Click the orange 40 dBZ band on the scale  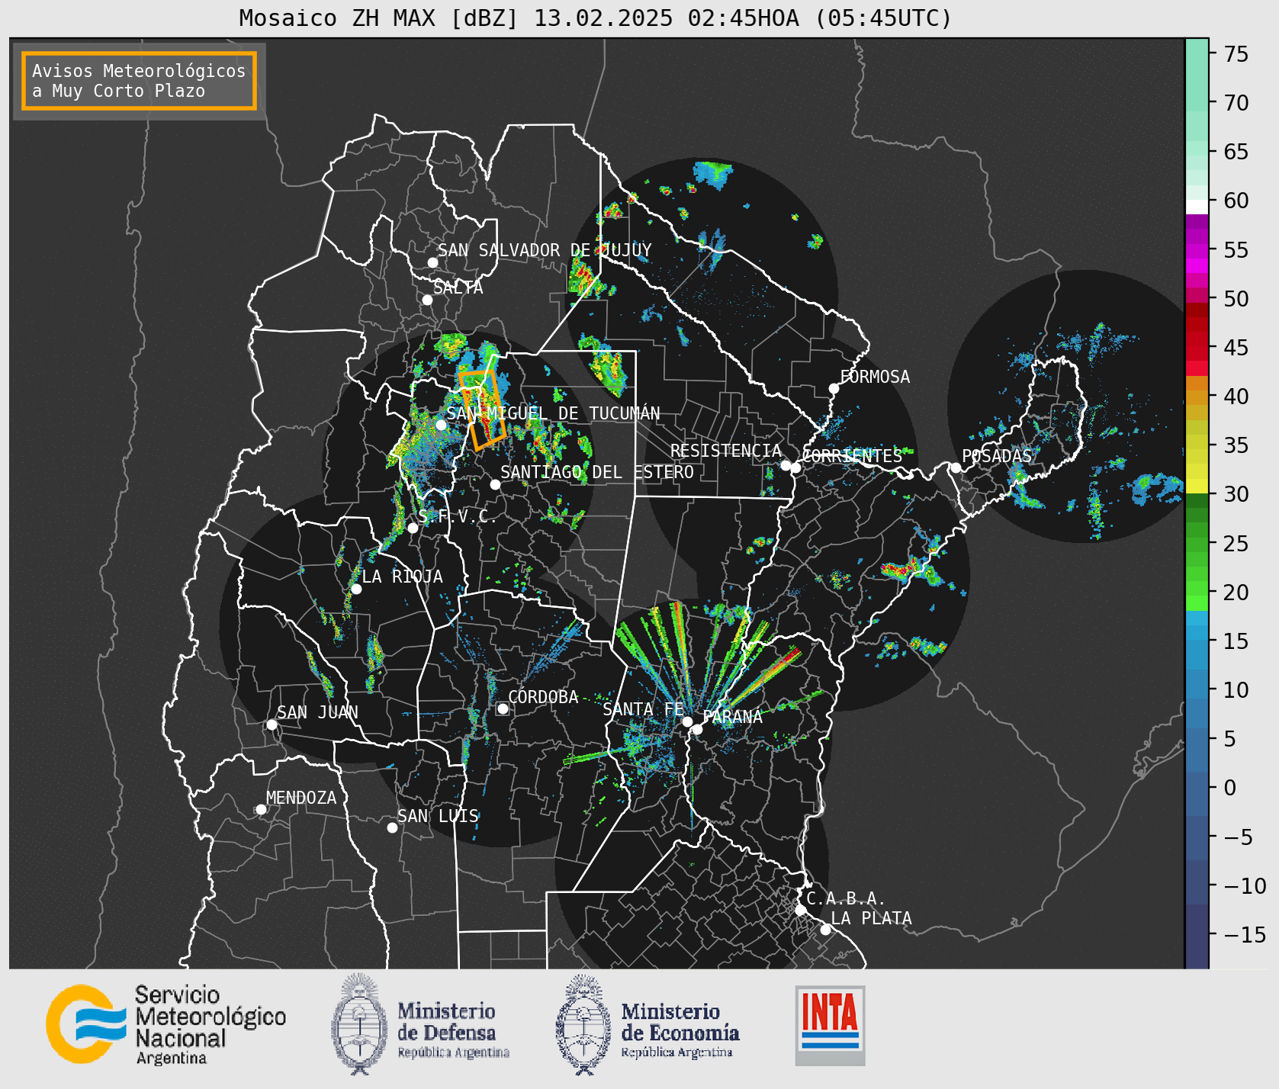(1197, 397)
